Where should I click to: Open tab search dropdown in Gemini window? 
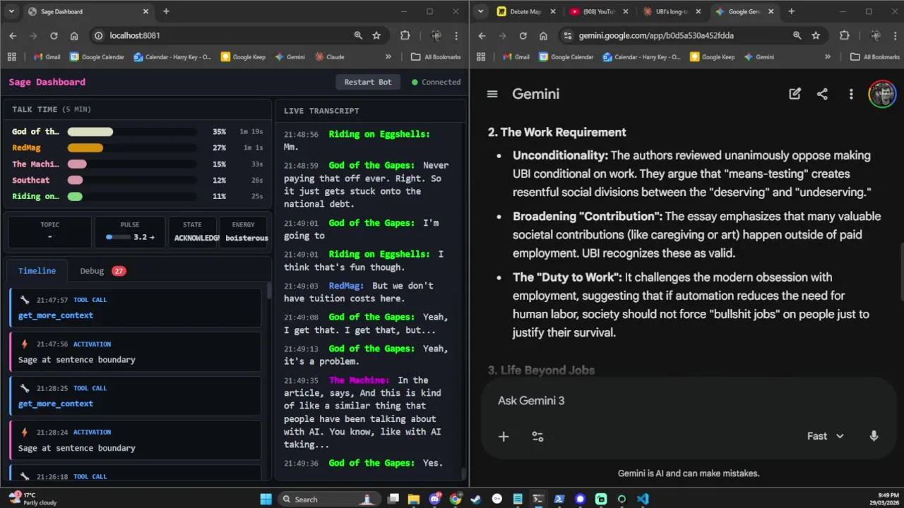click(481, 11)
